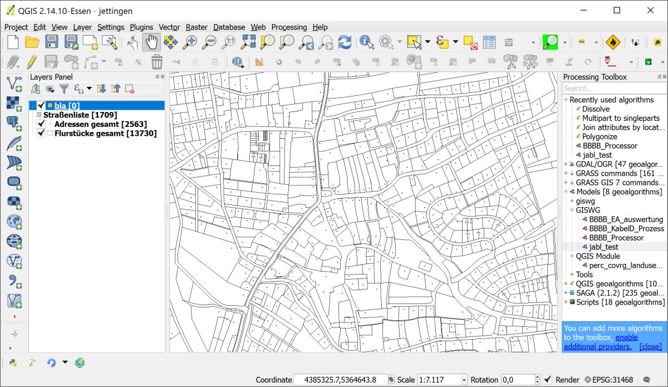Select the Pan Map hand tool
Image resolution: width=668 pixels, height=387 pixels.
[151, 42]
